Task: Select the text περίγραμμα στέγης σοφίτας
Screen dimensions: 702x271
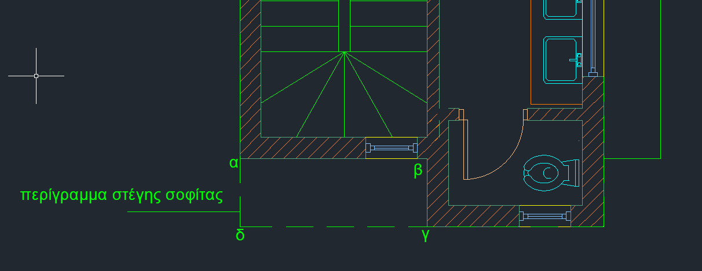Action: [x=122, y=195]
